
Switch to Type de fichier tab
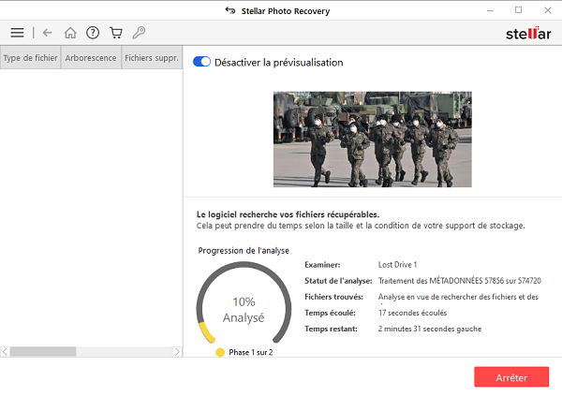[x=31, y=58]
